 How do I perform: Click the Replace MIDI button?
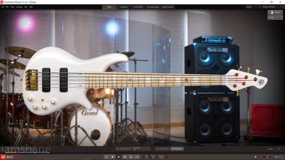click(162, 149)
